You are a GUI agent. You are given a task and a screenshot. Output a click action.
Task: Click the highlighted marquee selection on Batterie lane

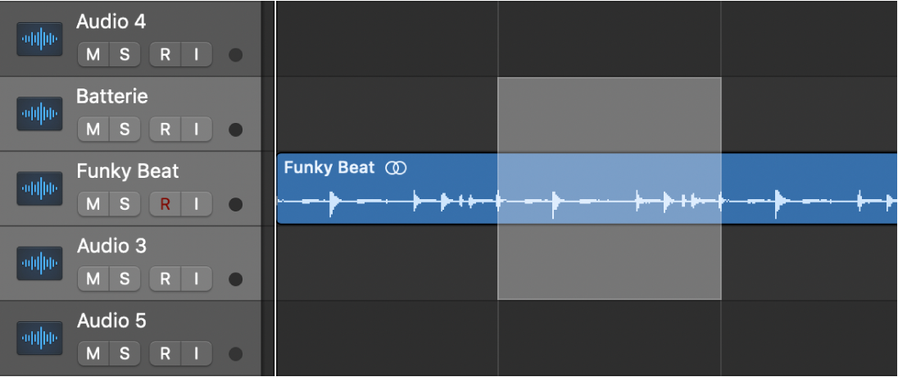[x=609, y=115]
